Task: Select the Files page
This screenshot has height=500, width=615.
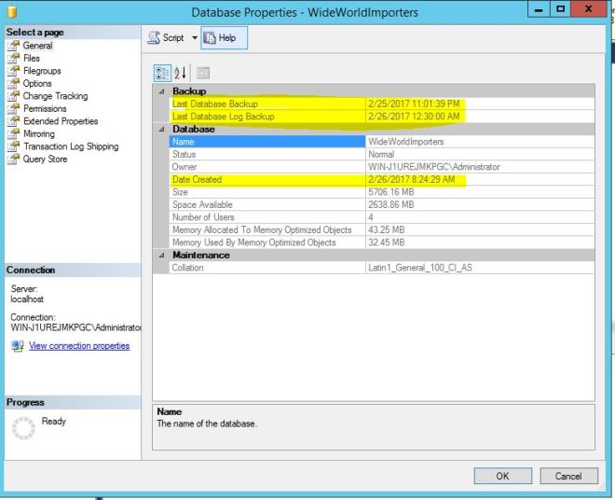Action: point(32,58)
